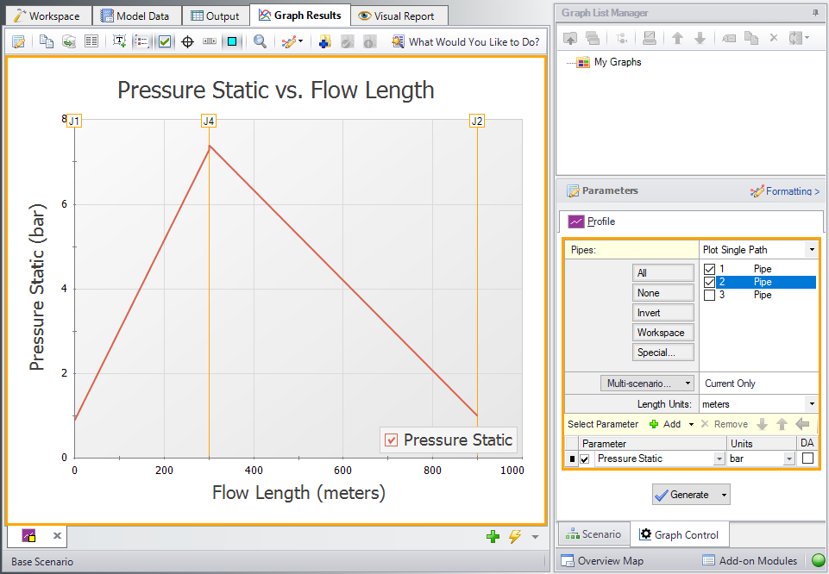Uncheck pipe 1 in the pipes list

click(x=709, y=269)
